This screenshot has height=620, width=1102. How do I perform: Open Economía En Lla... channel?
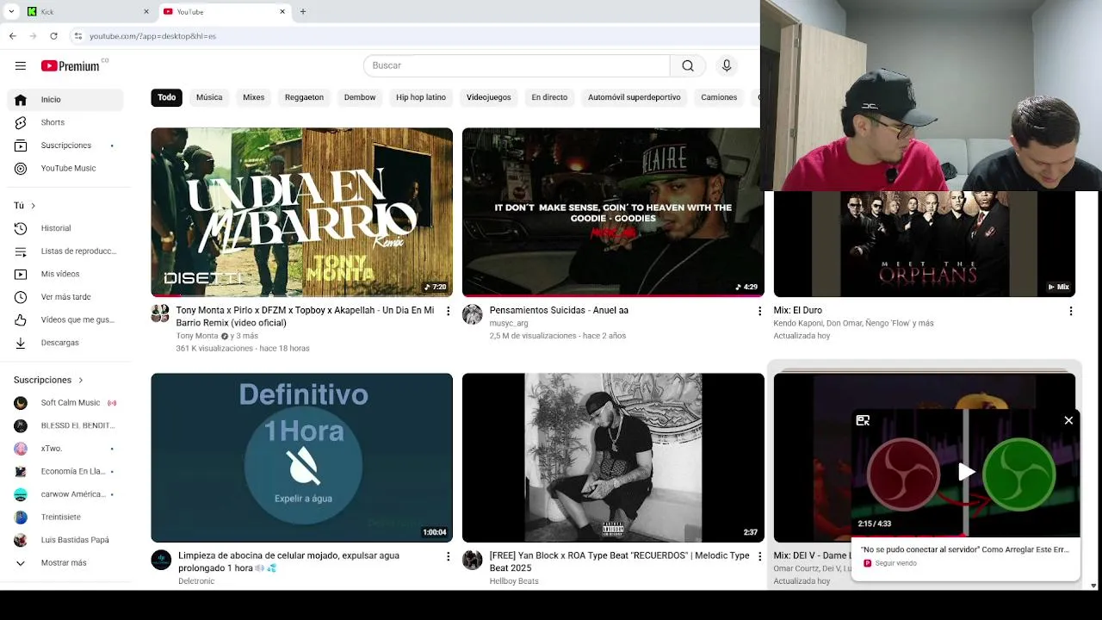[x=65, y=472]
